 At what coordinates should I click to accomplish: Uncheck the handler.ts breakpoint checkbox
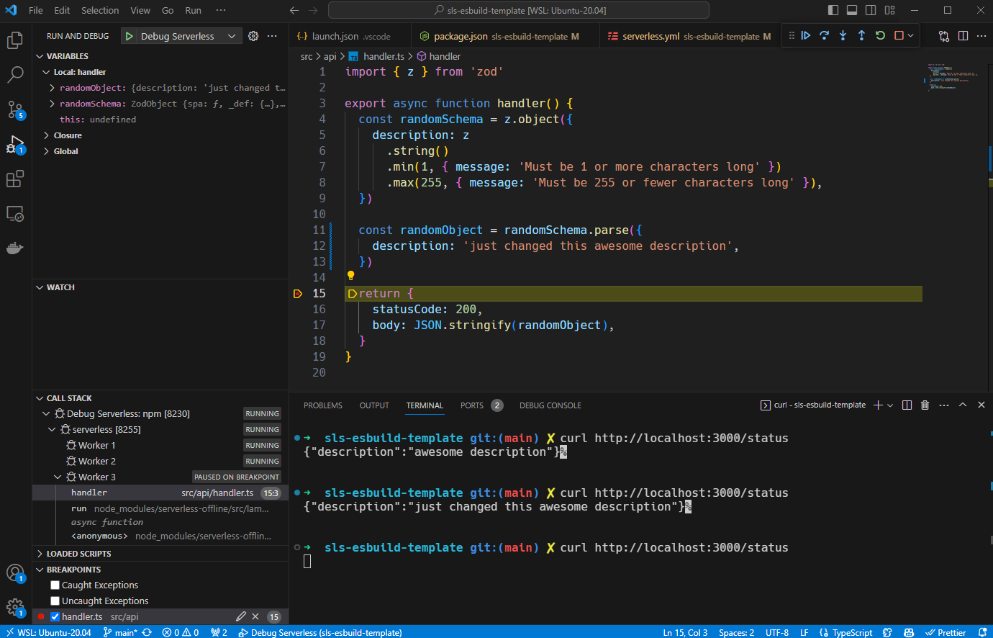[x=55, y=616]
